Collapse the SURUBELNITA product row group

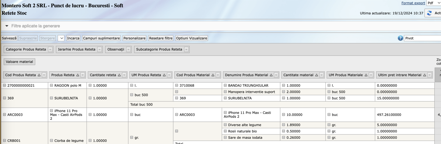click(51, 98)
